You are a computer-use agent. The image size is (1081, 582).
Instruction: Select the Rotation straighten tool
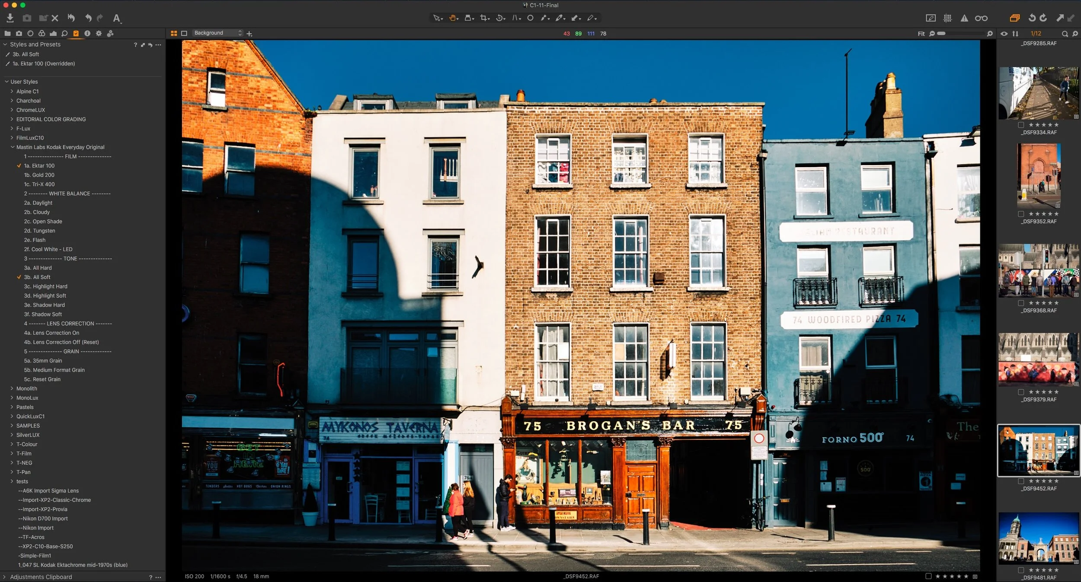tap(501, 18)
